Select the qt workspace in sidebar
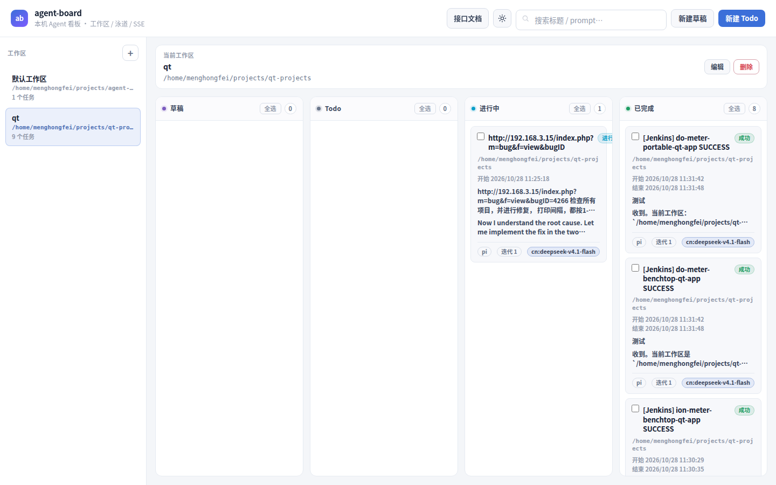This screenshot has width=776, height=485. pyautogui.click(x=73, y=127)
